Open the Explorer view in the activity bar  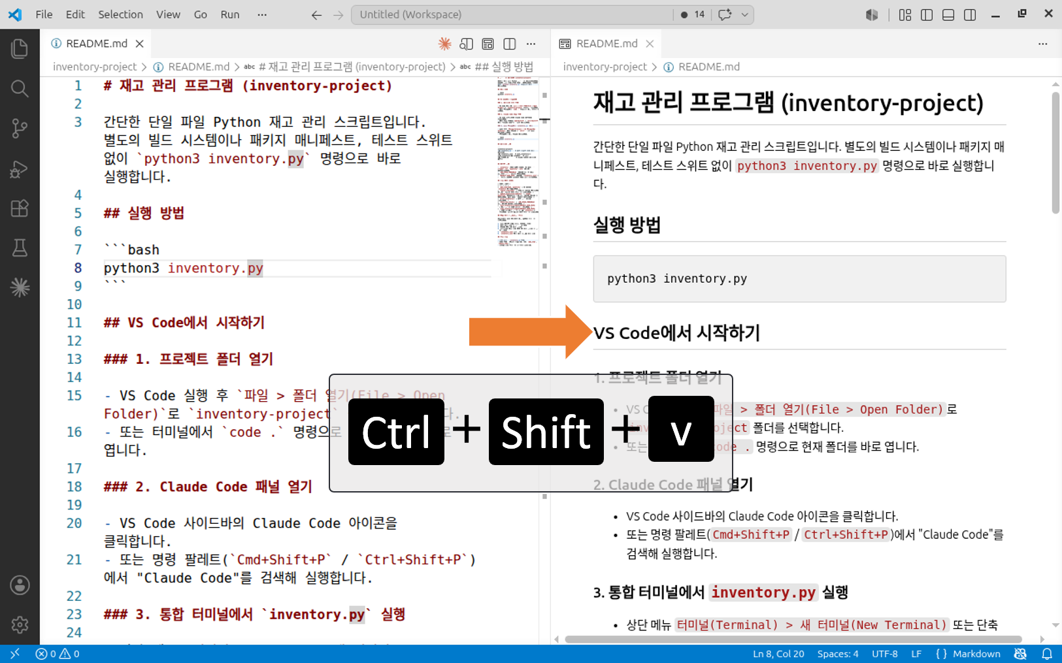click(x=20, y=48)
